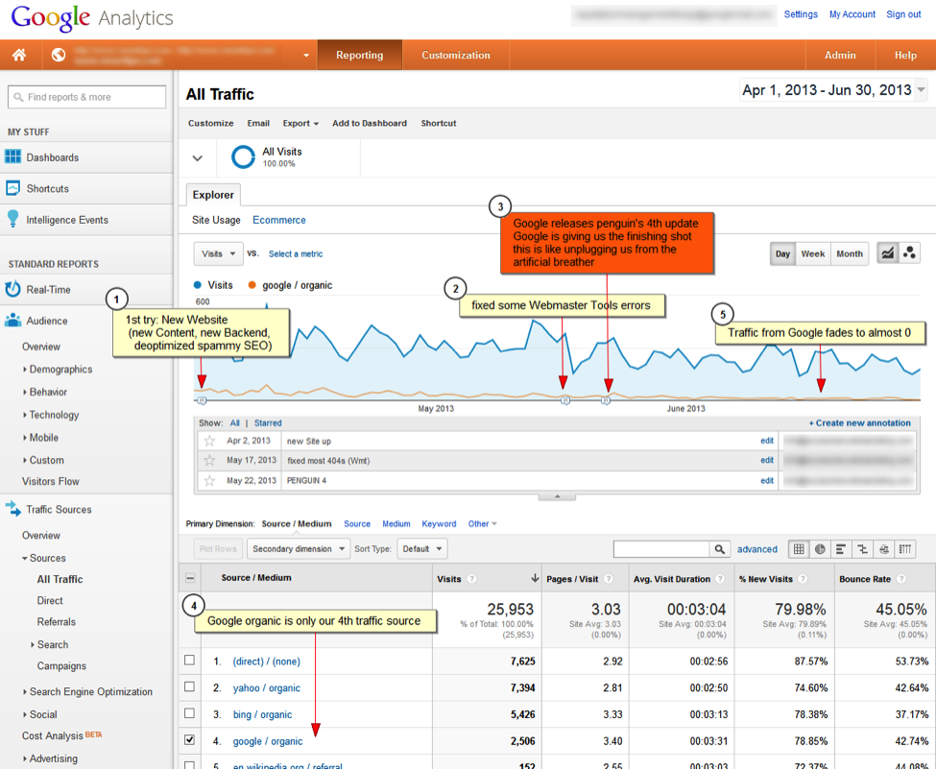Star the May 17, 2013 annotation
The width and height of the screenshot is (936, 770).
[x=209, y=460]
